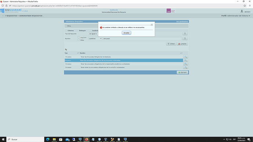Toggle the tildes checkbox
The width and height of the screenshot is (253, 142).
pyautogui.click(x=79, y=40)
